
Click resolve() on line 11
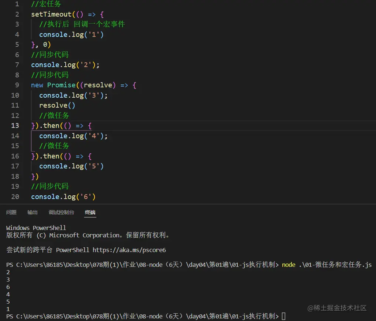coord(57,105)
